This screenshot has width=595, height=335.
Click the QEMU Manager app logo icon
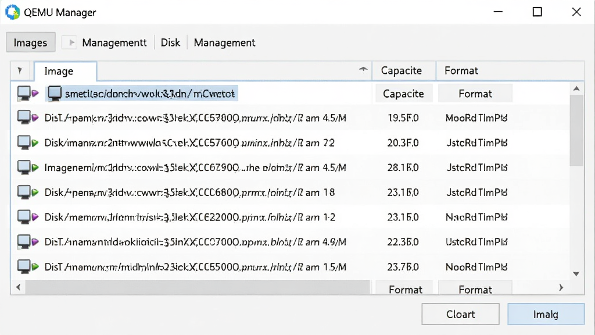coord(12,12)
